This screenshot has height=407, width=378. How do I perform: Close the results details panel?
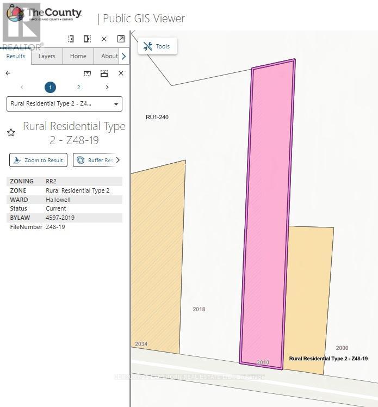[x=121, y=73]
